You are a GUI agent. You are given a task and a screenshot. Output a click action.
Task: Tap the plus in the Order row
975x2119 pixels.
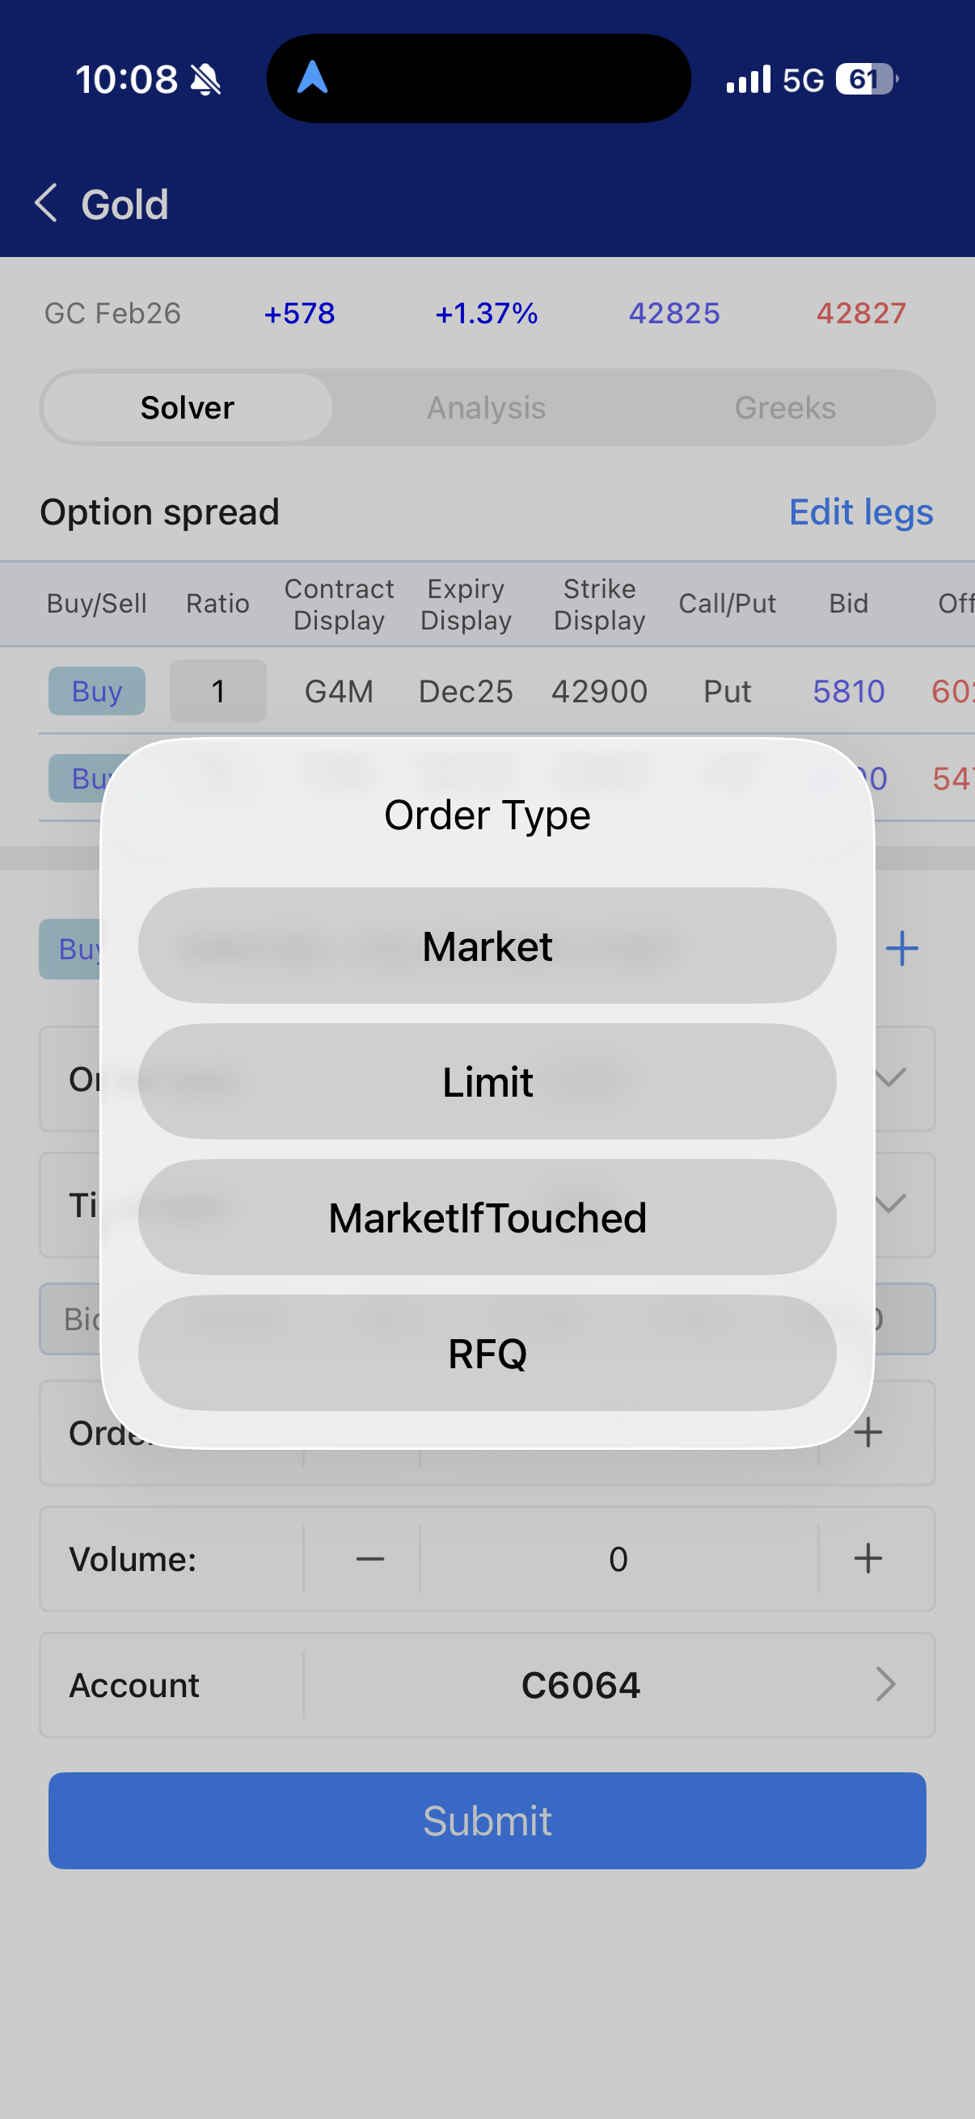click(868, 1433)
